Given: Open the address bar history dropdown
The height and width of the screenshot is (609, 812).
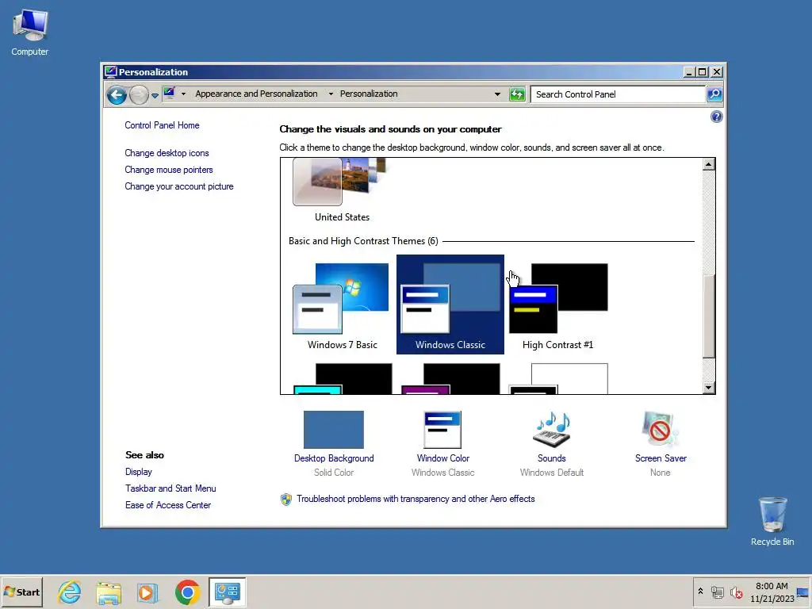Looking at the screenshot, I should coord(498,94).
